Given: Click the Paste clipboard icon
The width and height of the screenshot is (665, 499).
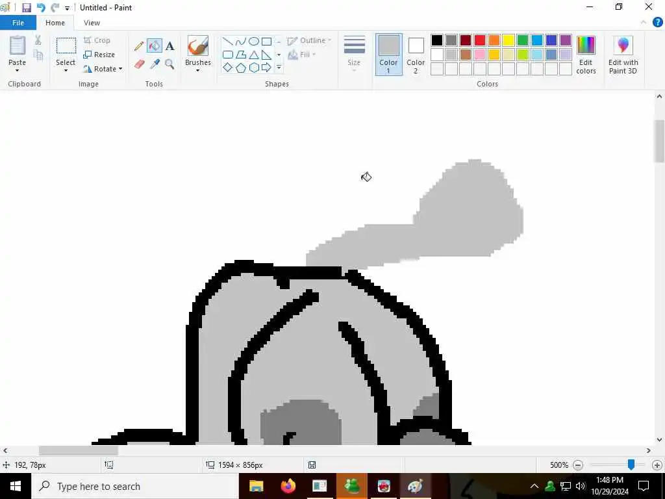Looking at the screenshot, I should tap(18, 45).
